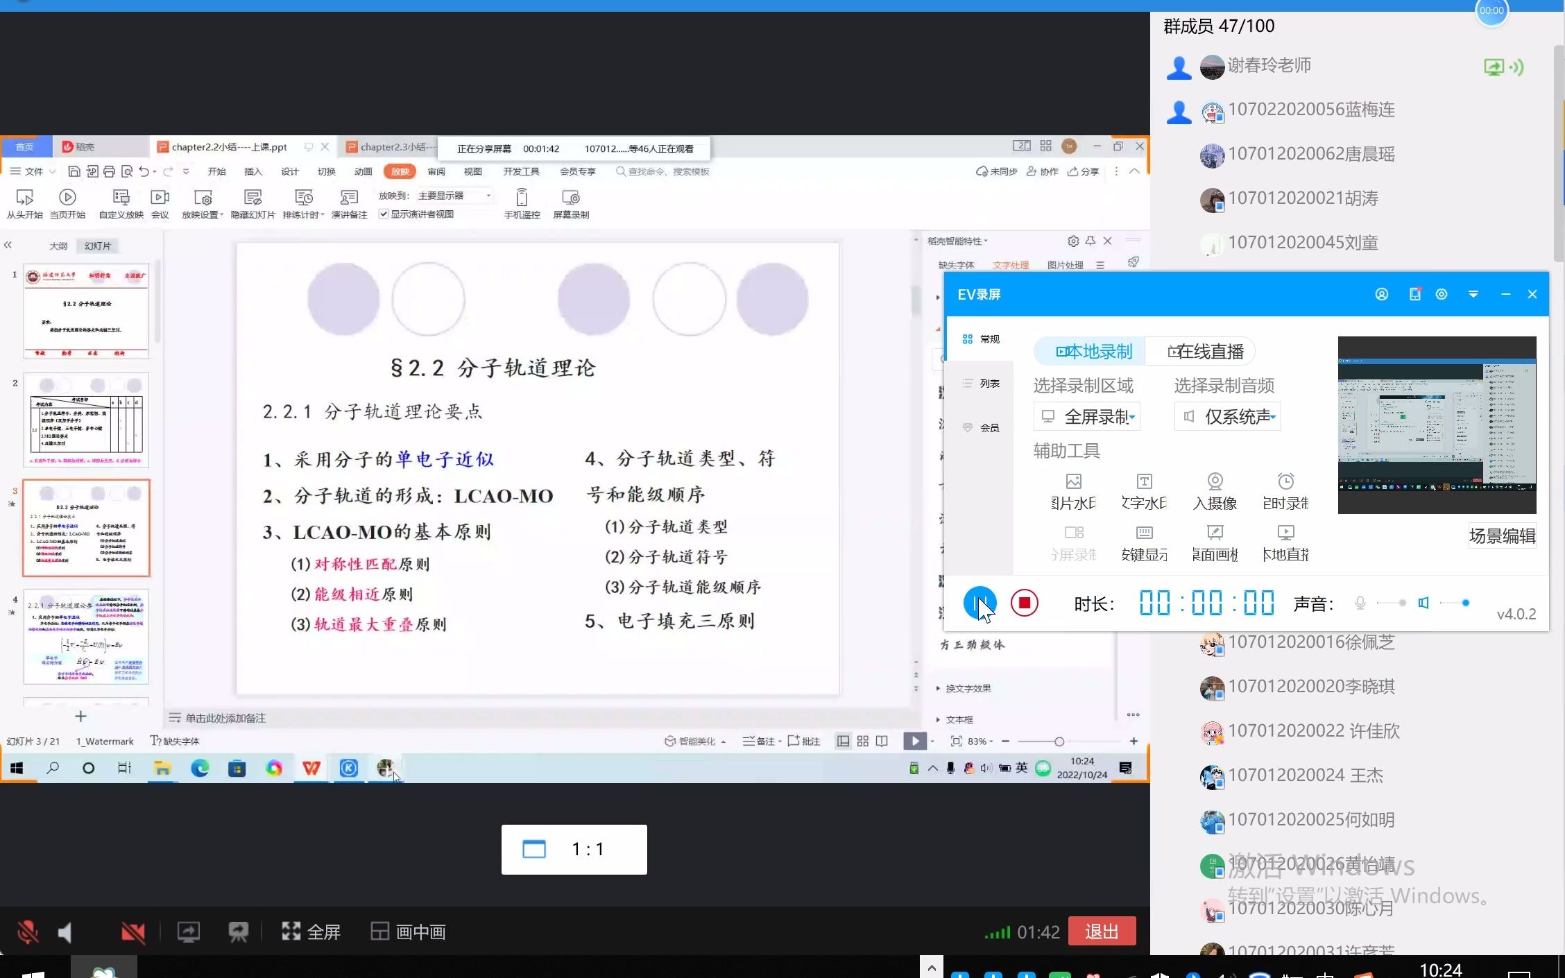Toggle the 备注 notes button in WPS status bar

(x=762, y=741)
